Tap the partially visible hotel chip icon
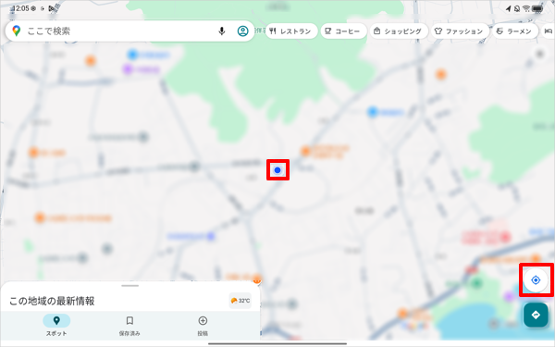555x347 pixels. tap(549, 31)
